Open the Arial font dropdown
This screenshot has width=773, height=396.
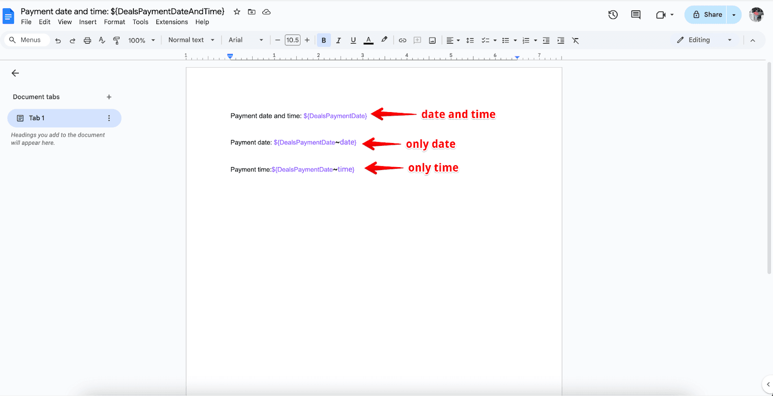coord(246,40)
